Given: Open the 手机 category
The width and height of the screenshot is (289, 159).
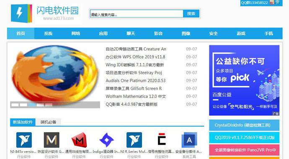Looking at the screenshot, I should coord(268,34).
